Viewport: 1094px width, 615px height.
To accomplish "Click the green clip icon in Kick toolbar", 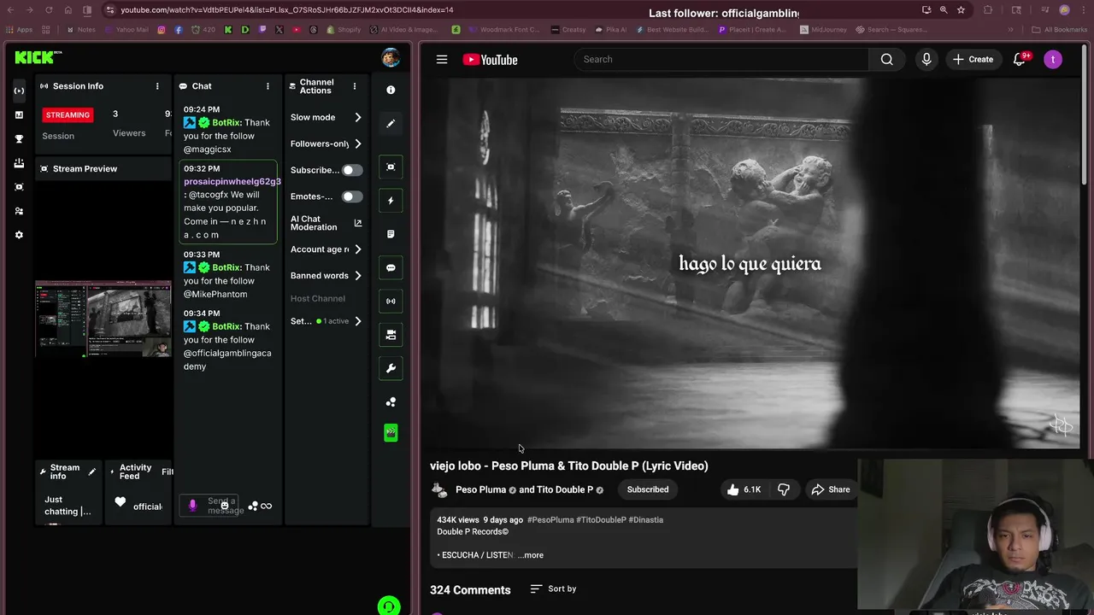I will tap(391, 433).
